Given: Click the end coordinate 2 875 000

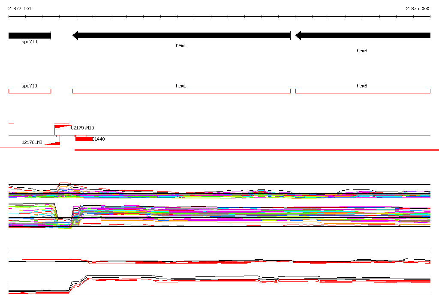Looking at the screenshot, I should coord(418,9).
